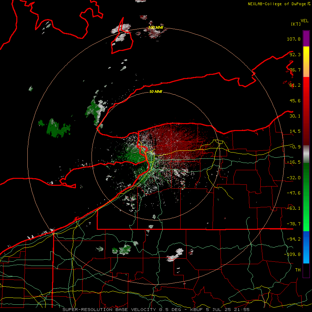Click the -32.0 scale value

pos(294,178)
